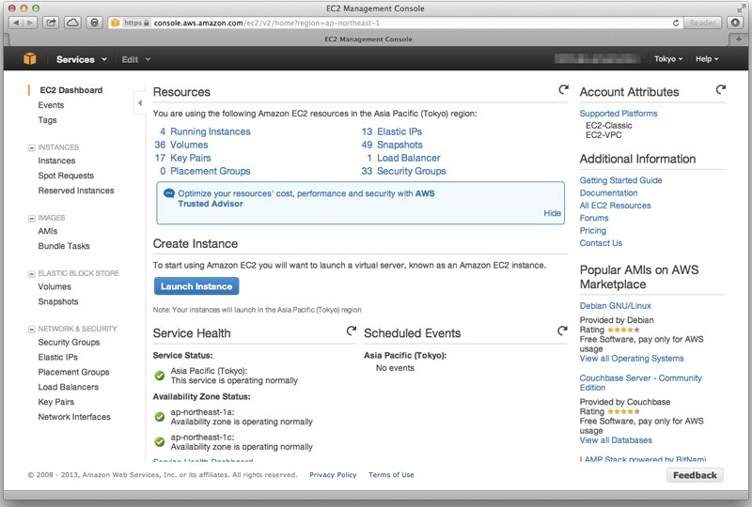Click the Tokyo service status checkmark

(160, 376)
